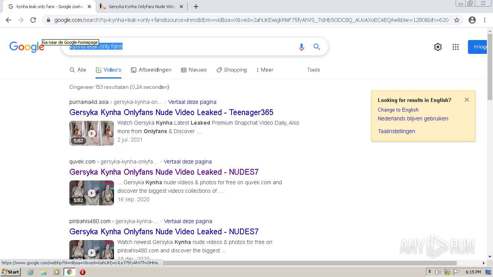Go back using the browser back arrow

[x=8, y=20]
